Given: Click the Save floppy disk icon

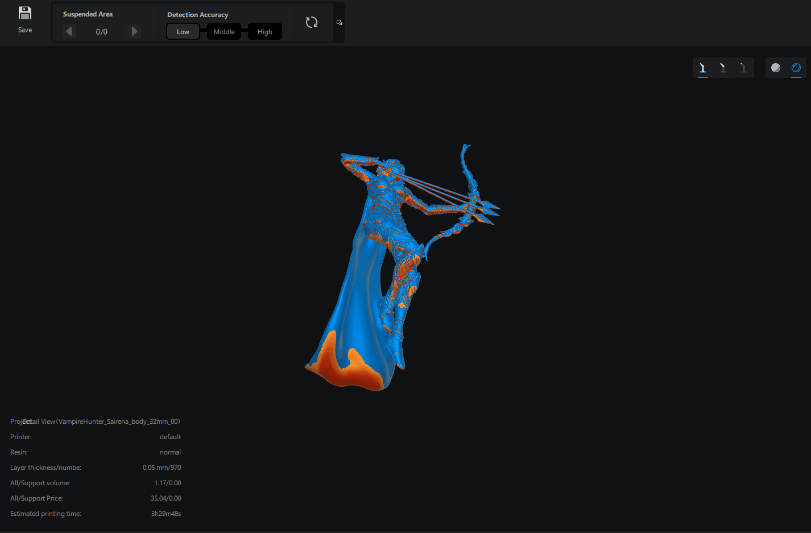Looking at the screenshot, I should tap(25, 13).
